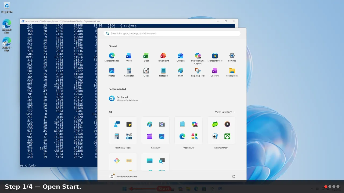Click the Get Started recommendation
This screenshot has height=193, width=344.
point(124,99)
